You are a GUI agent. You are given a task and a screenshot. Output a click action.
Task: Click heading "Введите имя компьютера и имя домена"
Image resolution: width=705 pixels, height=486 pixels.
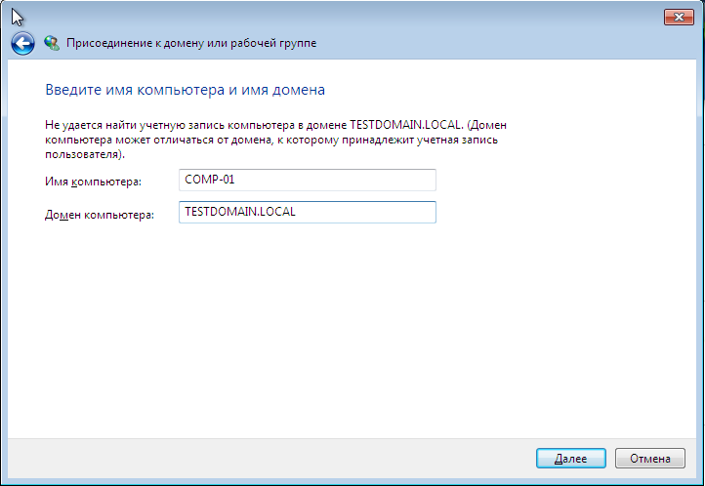click(x=185, y=90)
